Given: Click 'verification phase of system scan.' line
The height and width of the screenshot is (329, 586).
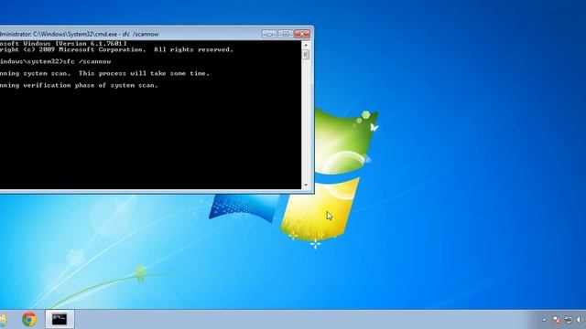Looking at the screenshot, I should [x=91, y=85].
